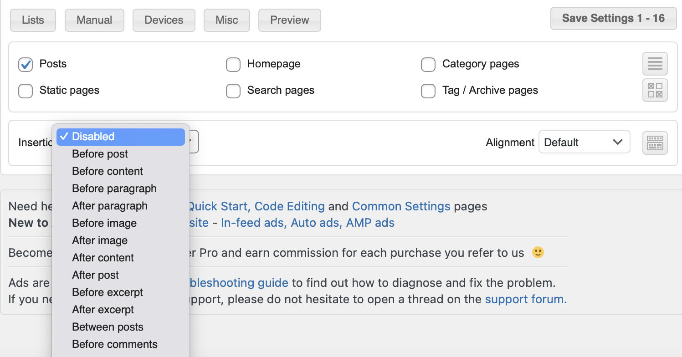Screen dimensions: 682x357
Task: Open the support forum link
Action: 526,300
